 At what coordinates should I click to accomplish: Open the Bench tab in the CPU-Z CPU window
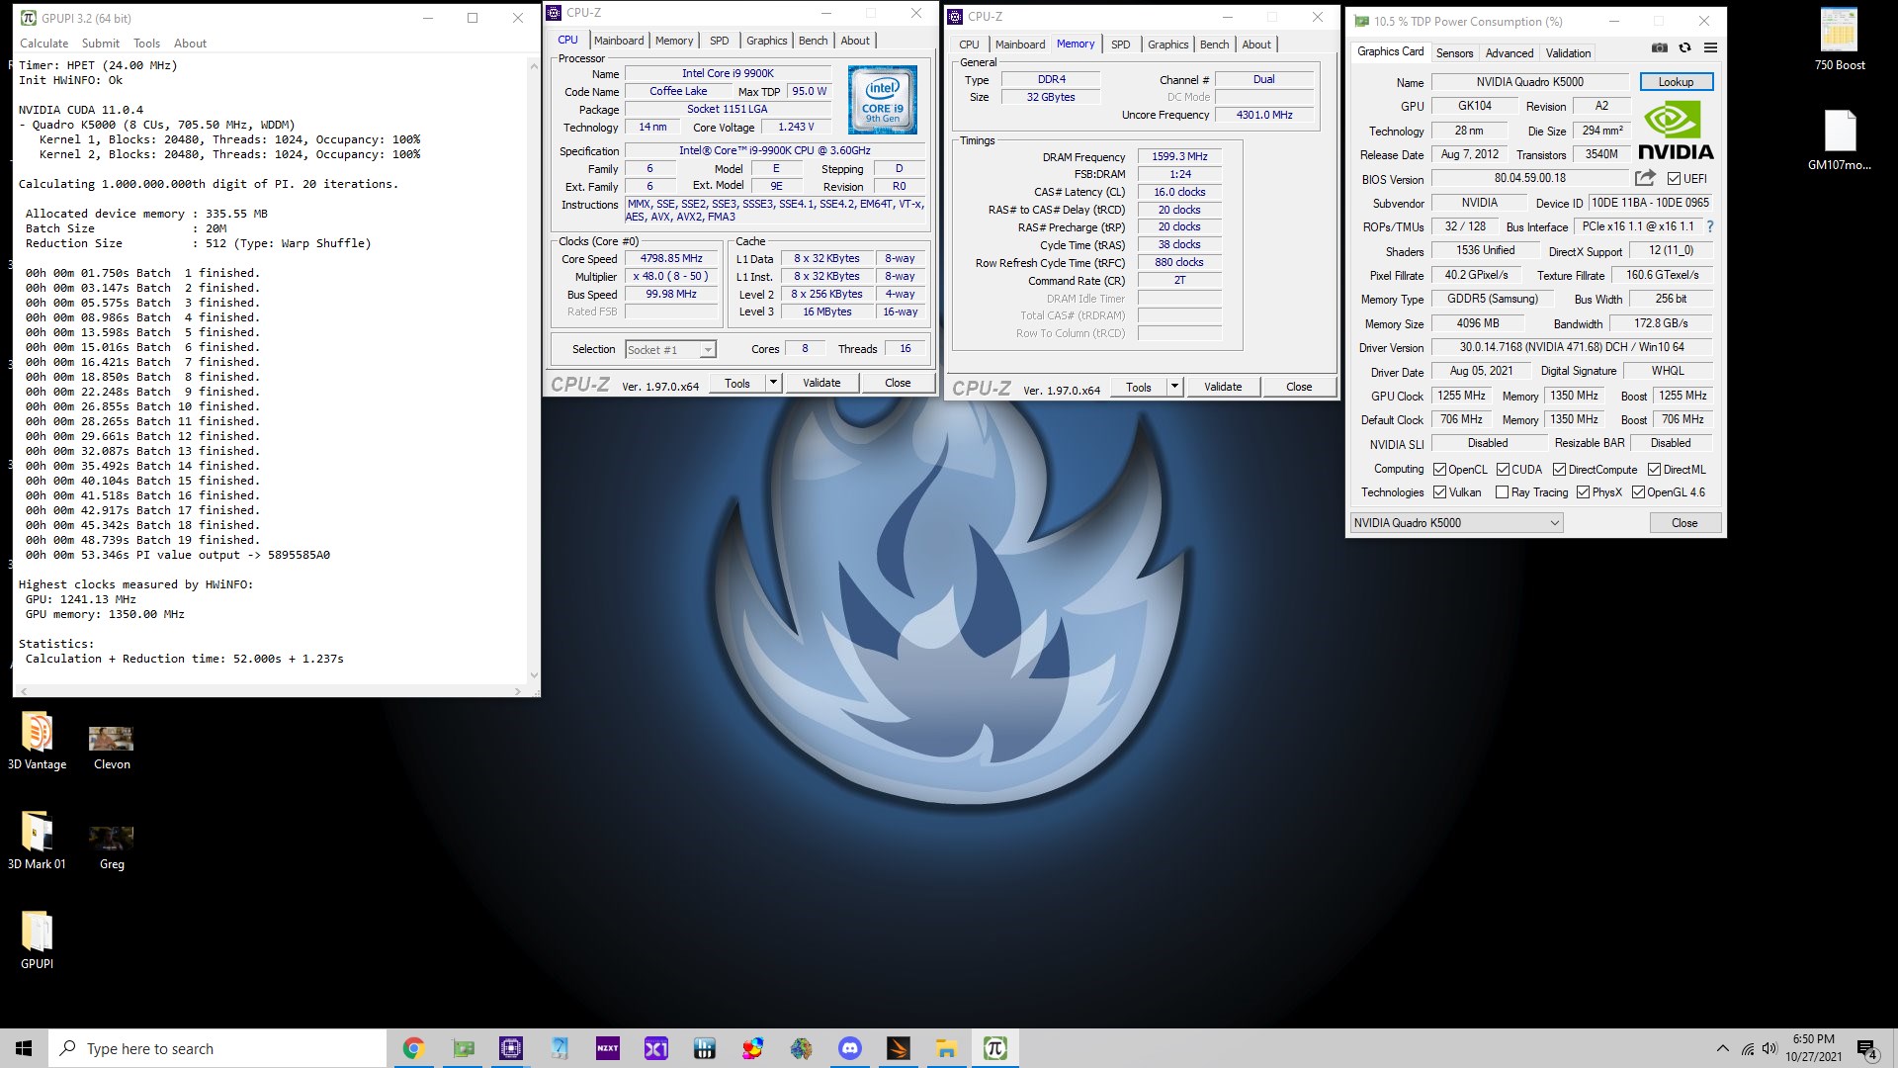(x=813, y=41)
